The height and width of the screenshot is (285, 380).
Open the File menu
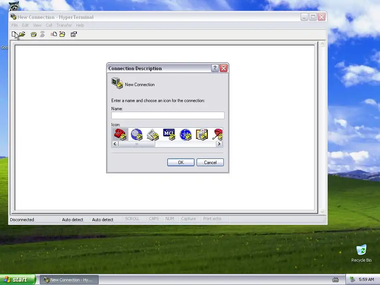(x=14, y=25)
